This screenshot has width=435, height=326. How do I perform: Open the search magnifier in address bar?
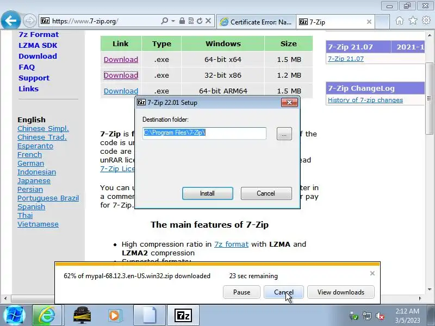pos(165,21)
